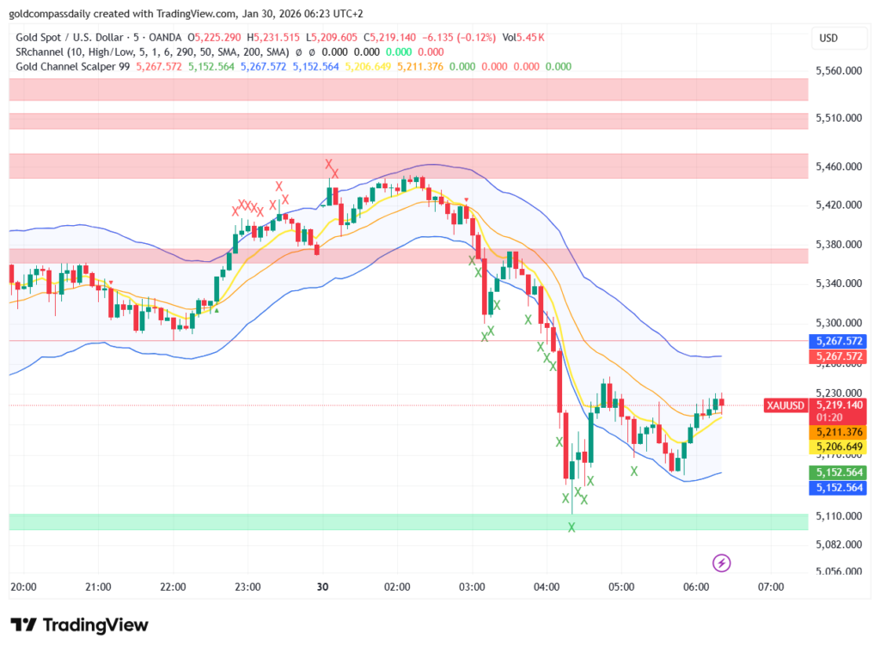
Task: Click the purple lightning quick-trade icon
Action: [722, 563]
